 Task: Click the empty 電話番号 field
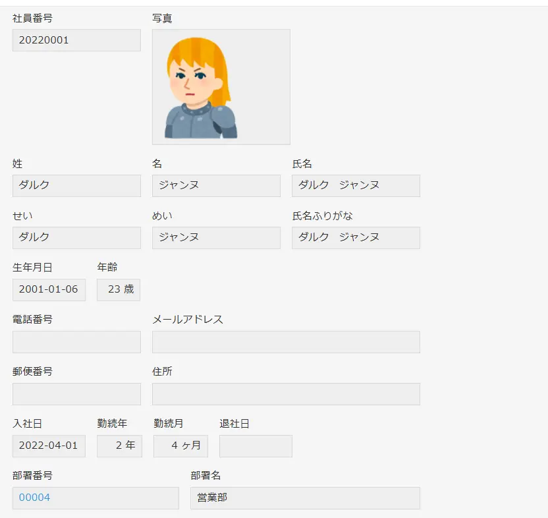[76, 341]
